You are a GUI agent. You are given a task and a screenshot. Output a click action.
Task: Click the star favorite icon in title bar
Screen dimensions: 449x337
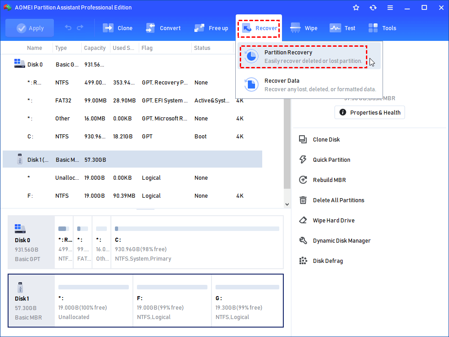(356, 8)
